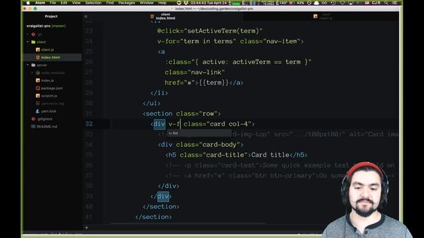Click setActiveTerm(term) text on line 23

[x=223, y=31]
